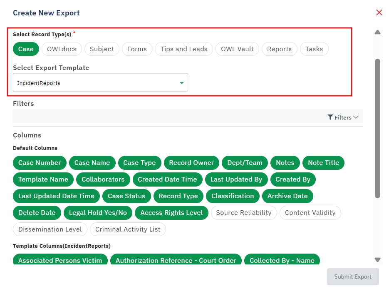
Task: Click the Default Columns label
Action: 35,148
